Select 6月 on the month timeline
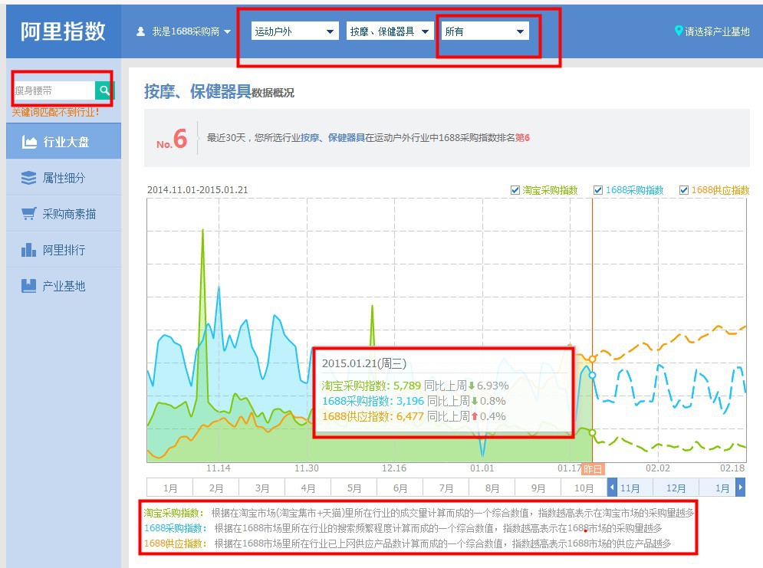 (400, 488)
